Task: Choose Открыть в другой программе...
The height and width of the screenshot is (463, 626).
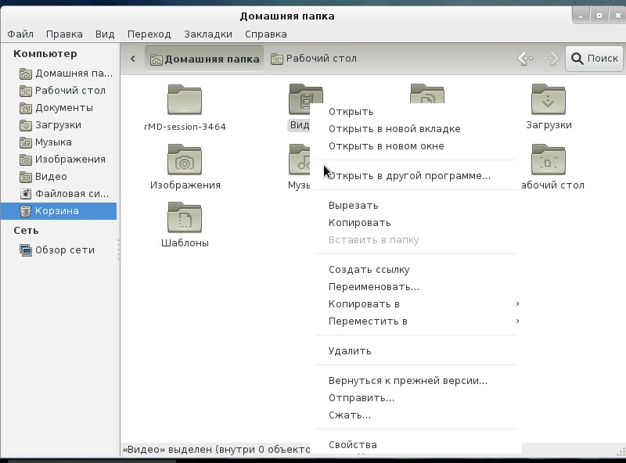Action: point(416,176)
